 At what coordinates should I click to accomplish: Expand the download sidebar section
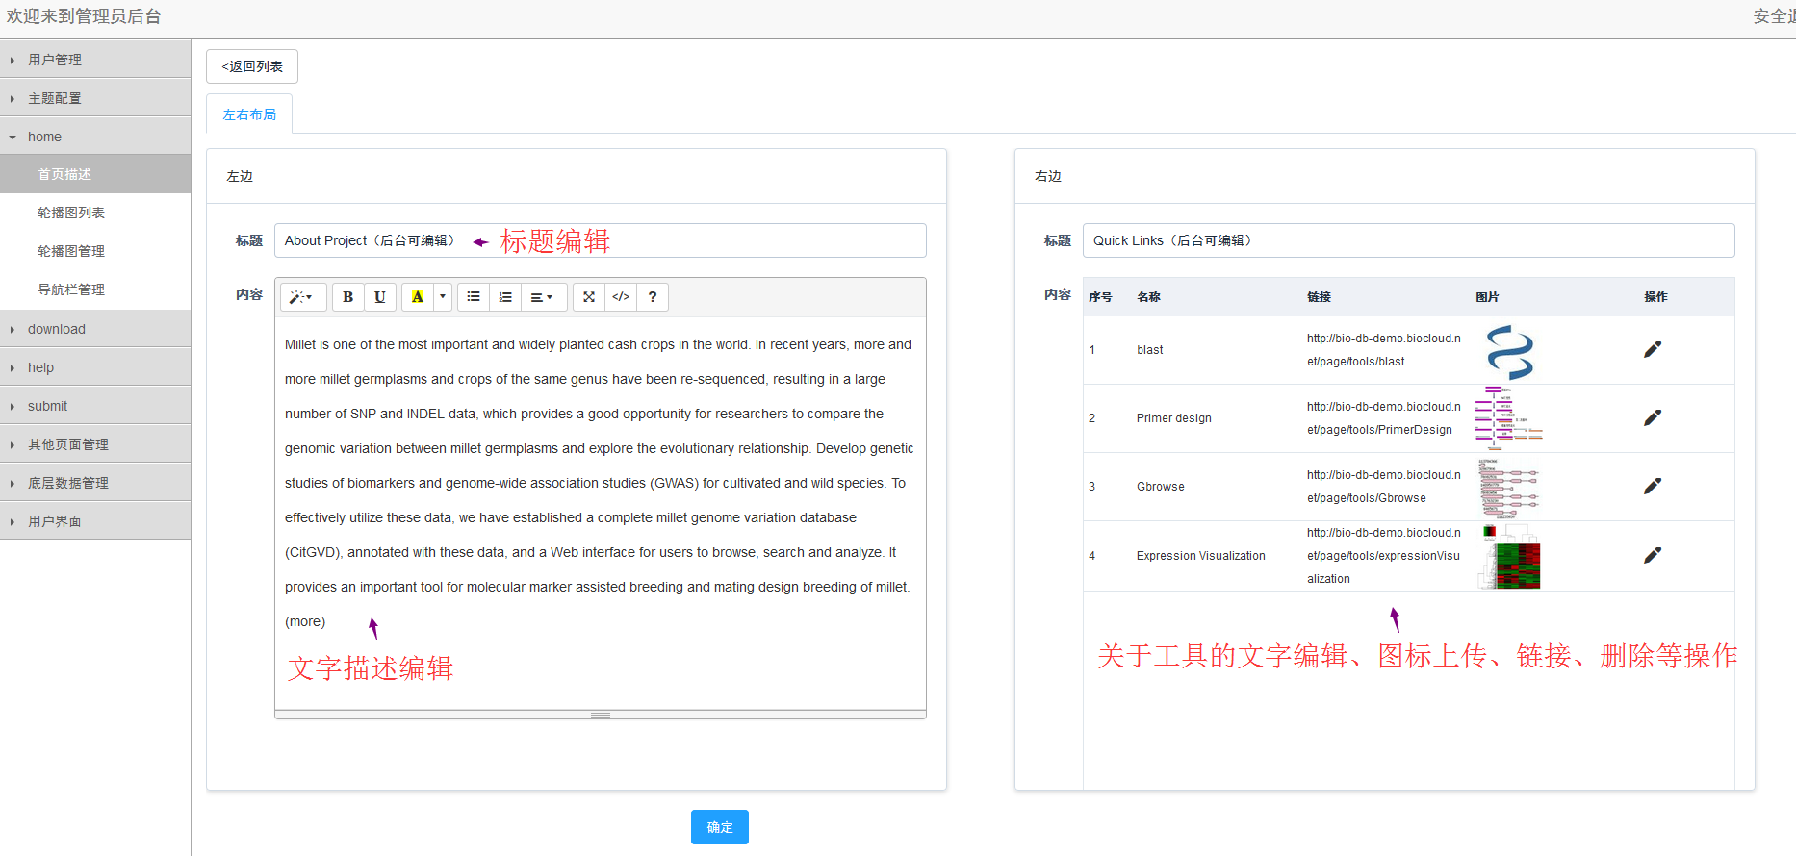tap(57, 329)
